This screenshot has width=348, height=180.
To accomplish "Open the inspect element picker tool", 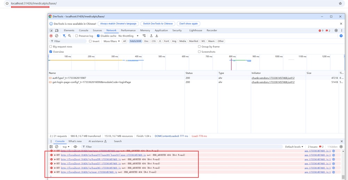I will click(51, 31).
